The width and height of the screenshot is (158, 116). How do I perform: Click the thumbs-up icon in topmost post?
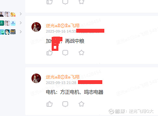coord(49,2)
